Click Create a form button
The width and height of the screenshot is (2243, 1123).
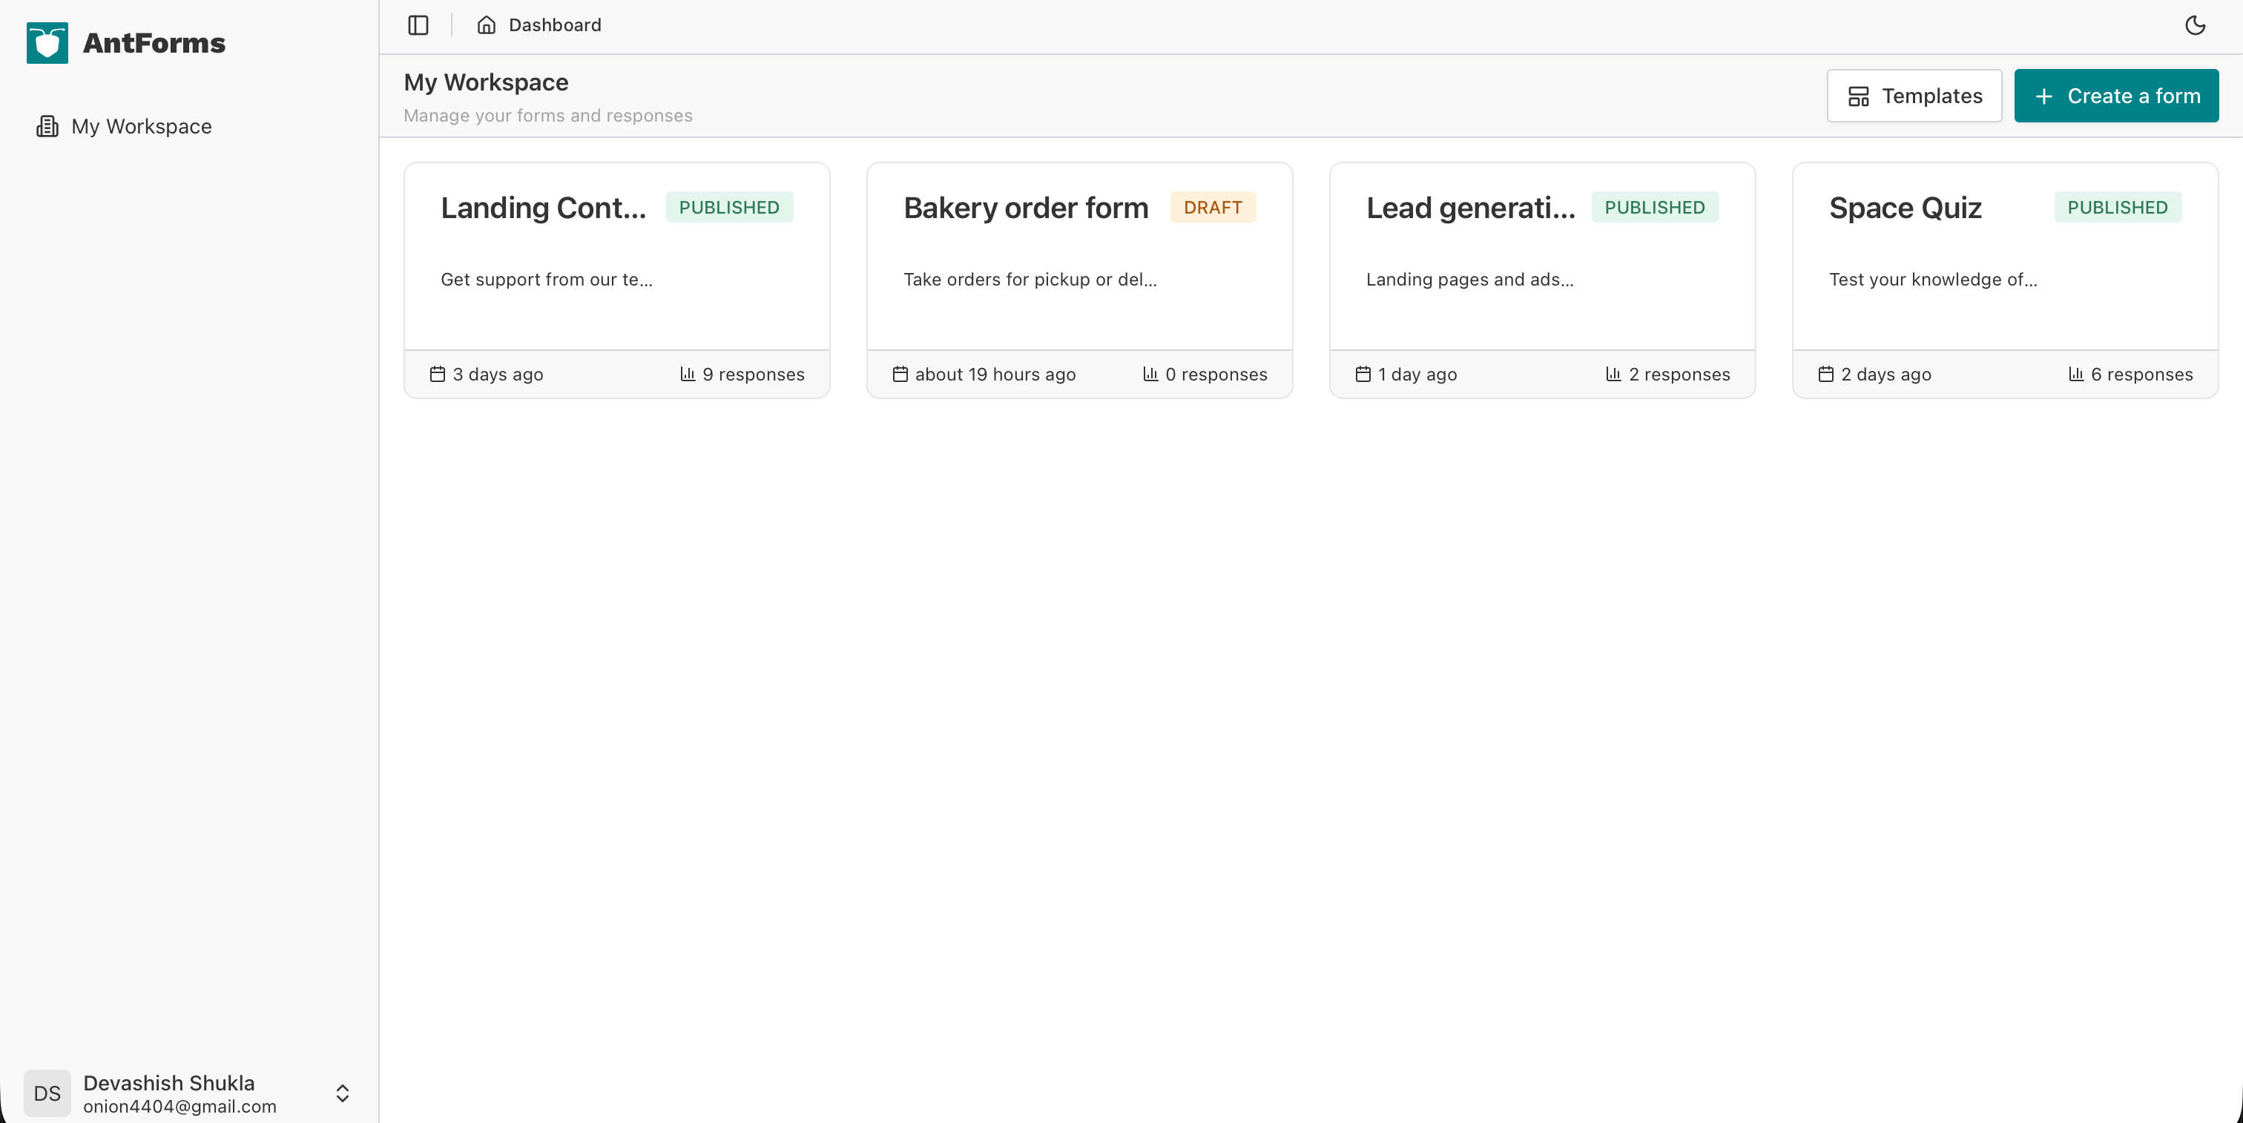coord(2116,96)
